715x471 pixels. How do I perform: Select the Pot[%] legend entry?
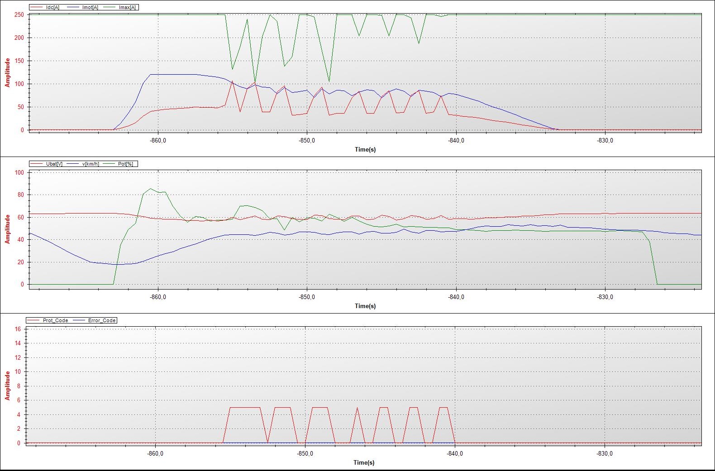pyautogui.click(x=125, y=164)
